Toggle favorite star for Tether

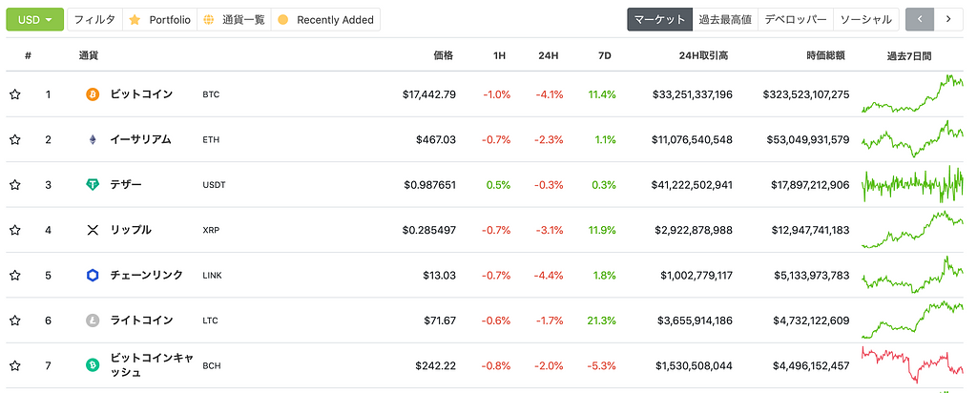[x=15, y=185]
